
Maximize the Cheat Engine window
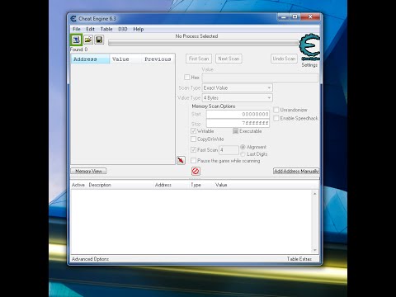coord(295,17)
